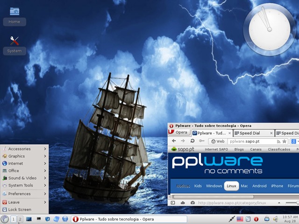Choose Lock Screen from the menu
The height and width of the screenshot is (224, 299).
pos(24,210)
